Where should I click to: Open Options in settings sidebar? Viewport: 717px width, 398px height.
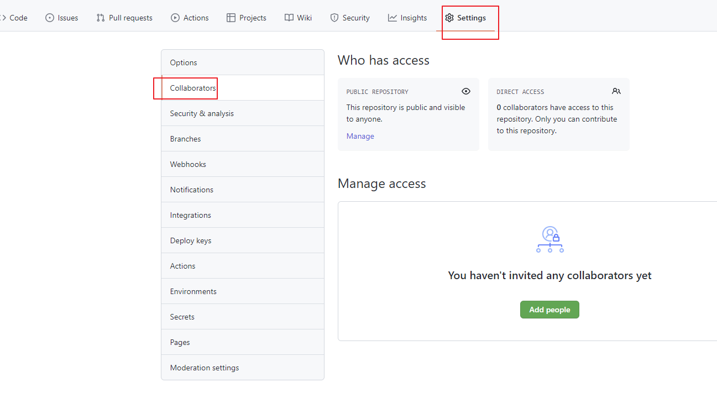pos(184,62)
